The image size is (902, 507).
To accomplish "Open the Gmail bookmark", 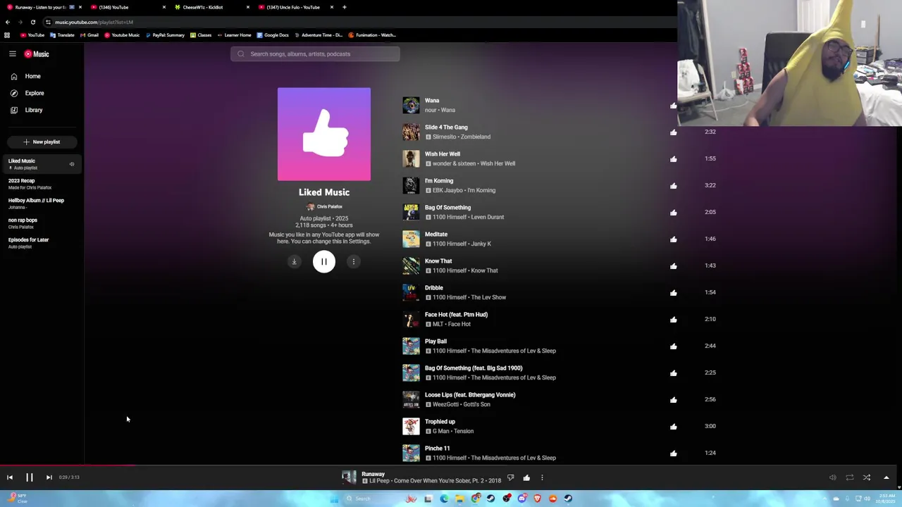I will (x=89, y=35).
